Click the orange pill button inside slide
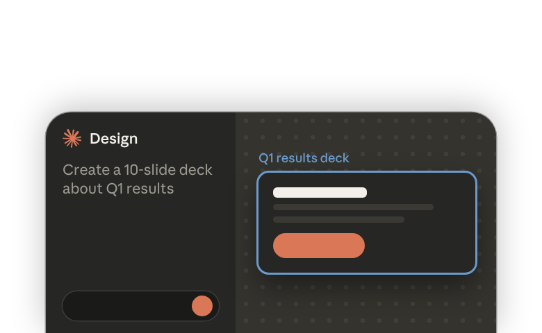 [x=319, y=246]
